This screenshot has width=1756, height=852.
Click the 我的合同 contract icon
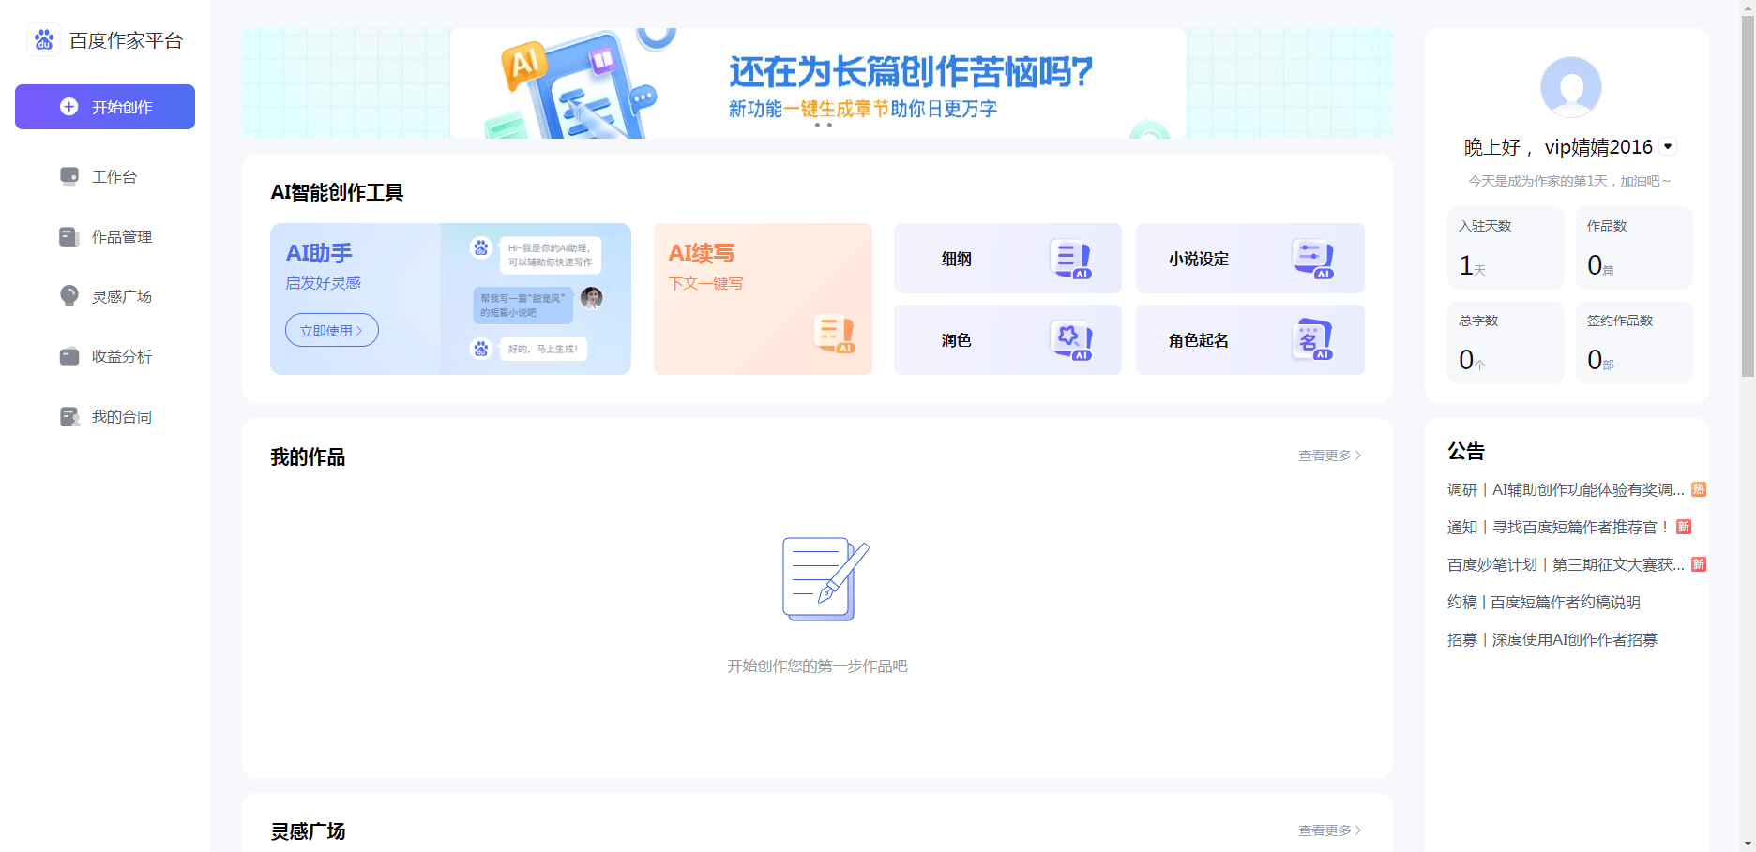(x=69, y=416)
